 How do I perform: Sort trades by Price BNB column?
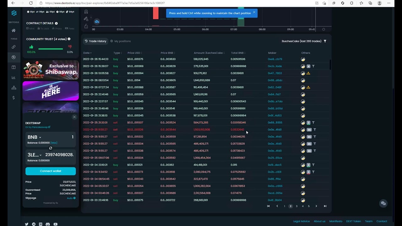(168, 53)
